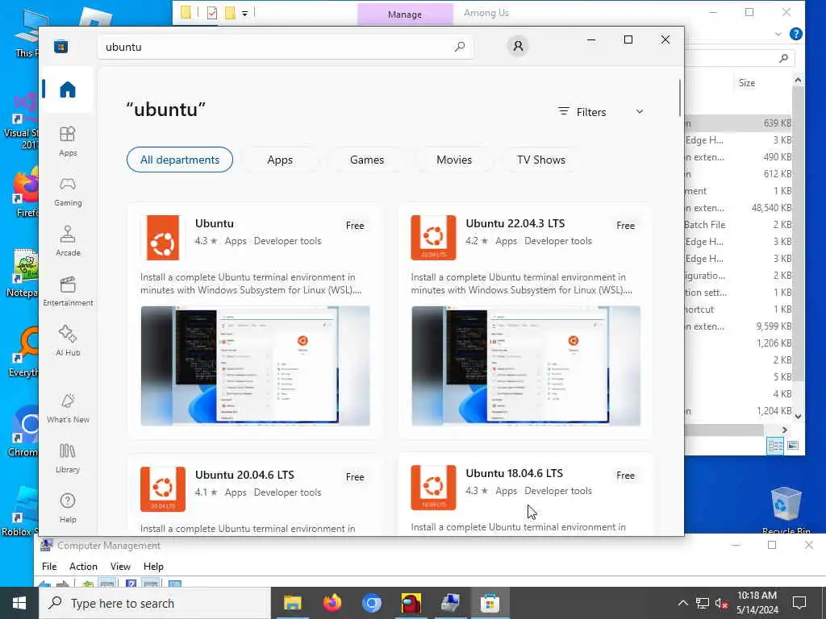Click the Ubuntu 18.04.6 LTS app icon
Image resolution: width=826 pixels, height=619 pixels.
[433, 488]
